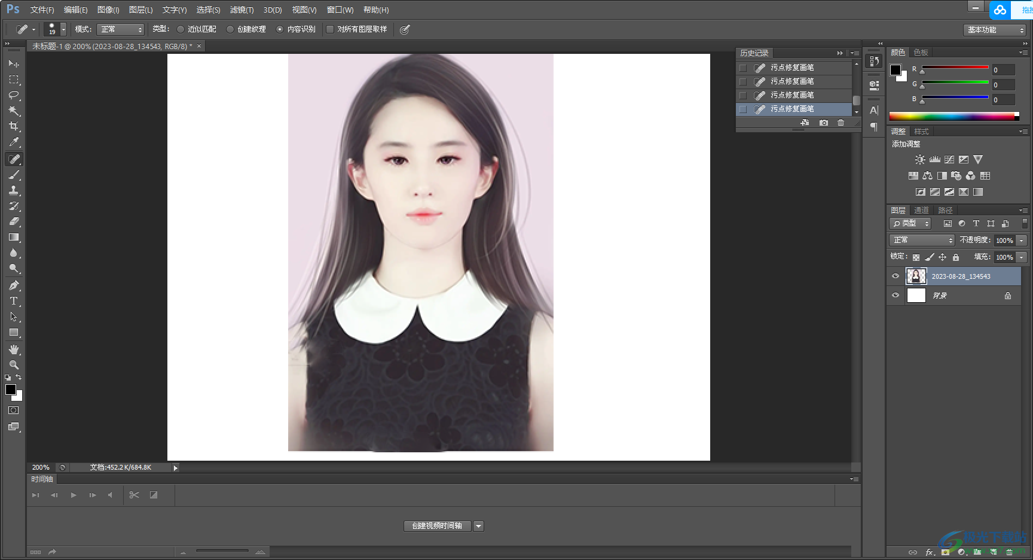Screen dimensions: 1033x560
Task: Click the timeline play button
Action: tap(74, 495)
